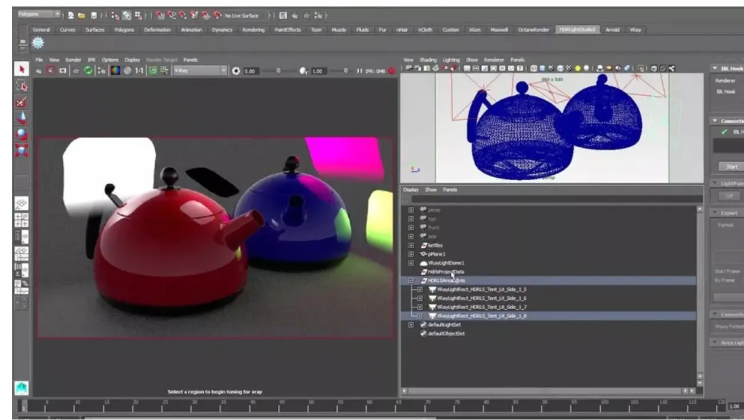Select the defaultObjectSet item in Outliner
Viewport: 744px width, 420px height.
coord(446,334)
